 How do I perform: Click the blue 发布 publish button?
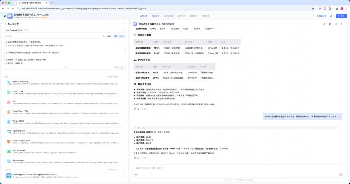[x=341, y=16]
